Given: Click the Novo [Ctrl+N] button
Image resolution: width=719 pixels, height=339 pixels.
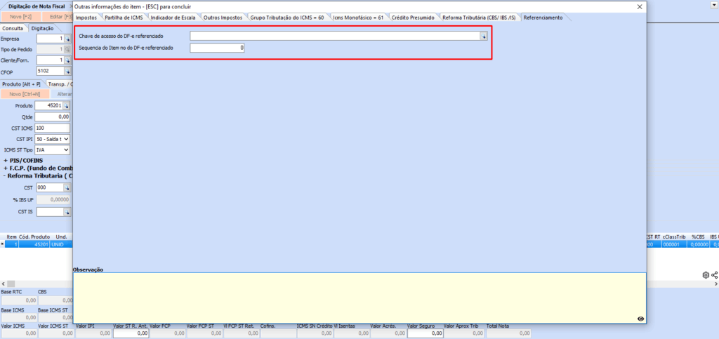Looking at the screenshot, I should [25, 93].
